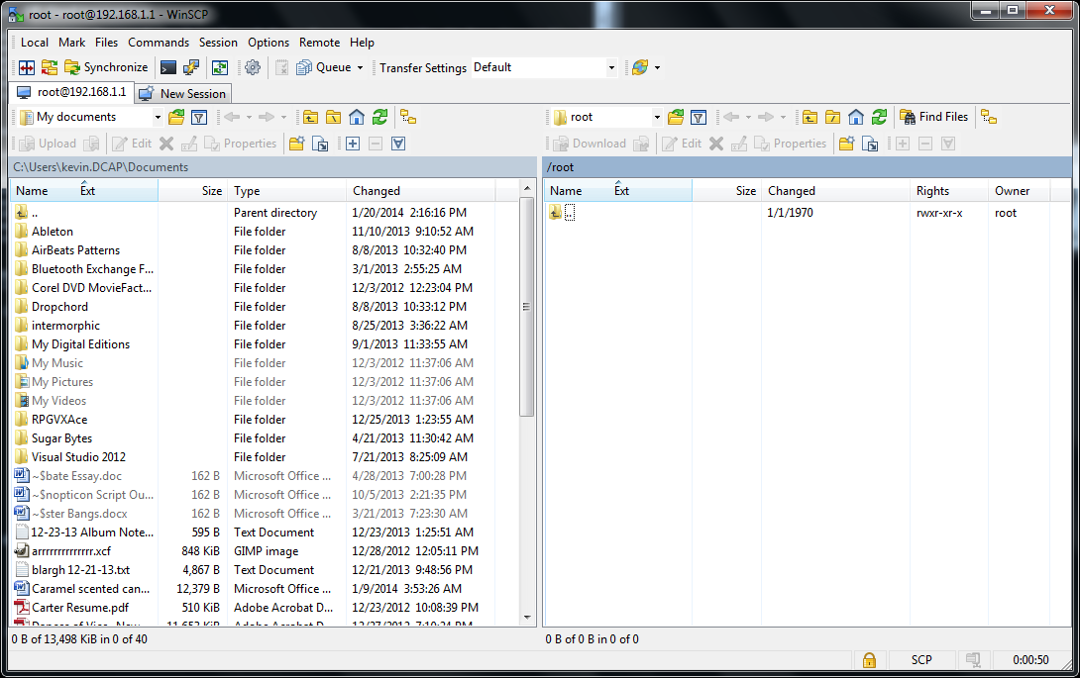Toggle local directory tree icon
Image resolution: width=1080 pixels, height=678 pixels.
(x=408, y=117)
